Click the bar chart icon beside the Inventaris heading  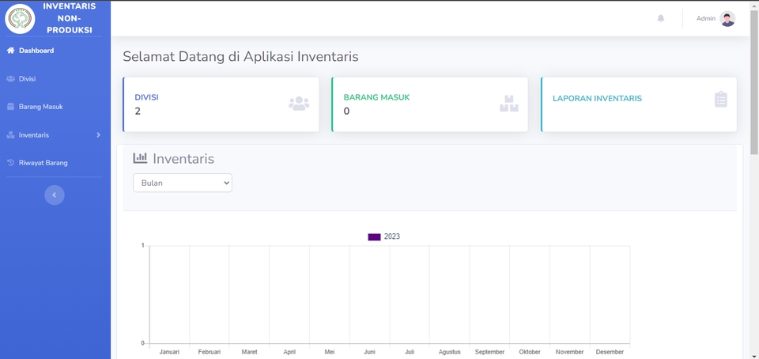[141, 157]
